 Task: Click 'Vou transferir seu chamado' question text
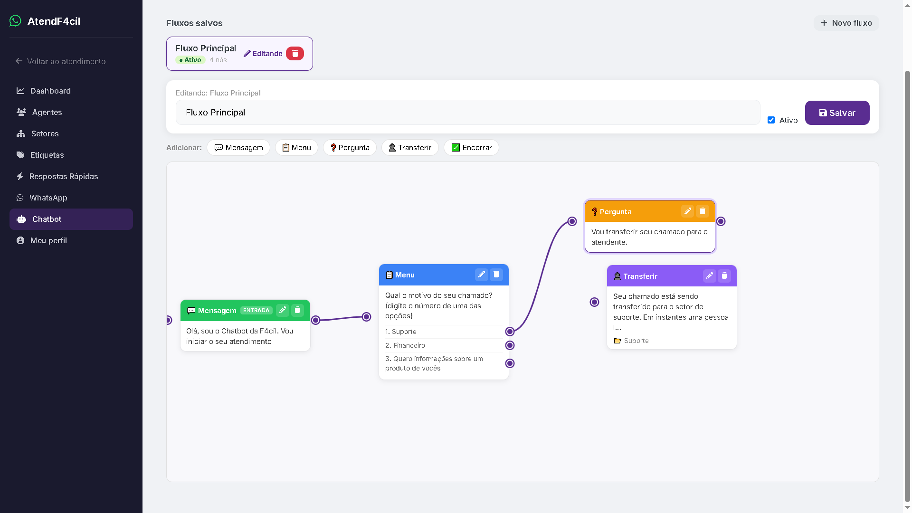[649, 237]
